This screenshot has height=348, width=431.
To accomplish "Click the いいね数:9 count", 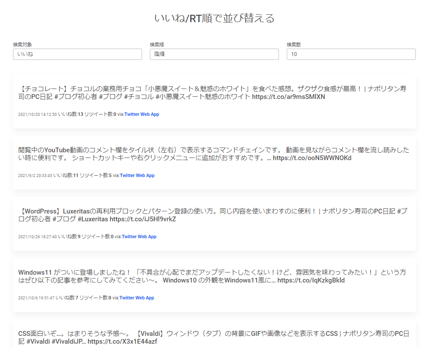I will (69, 236).
